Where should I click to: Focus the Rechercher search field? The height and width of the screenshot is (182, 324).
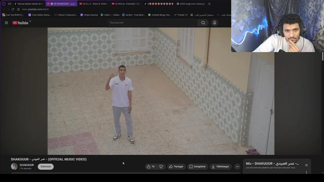[153, 23]
